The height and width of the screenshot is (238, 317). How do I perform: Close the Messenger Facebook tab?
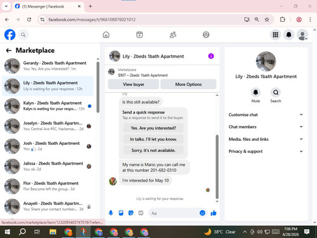tap(79, 6)
